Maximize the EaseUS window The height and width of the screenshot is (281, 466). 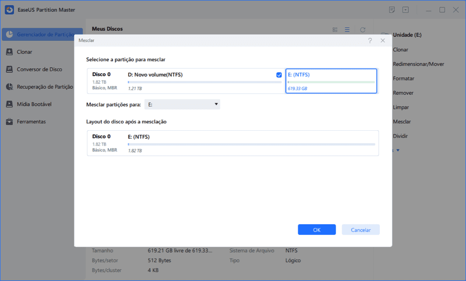click(x=442, y=10)
